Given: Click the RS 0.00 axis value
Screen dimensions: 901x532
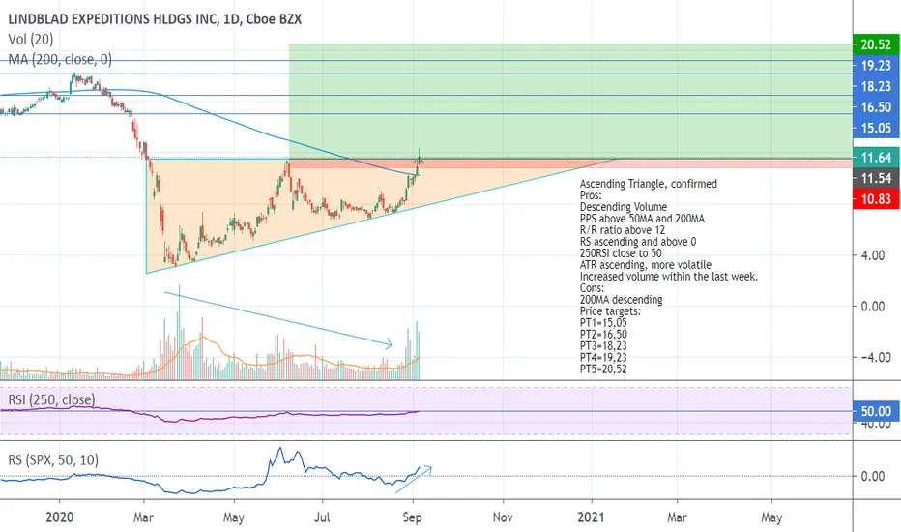Looking at the screenshot, I should tap(872, 476).
